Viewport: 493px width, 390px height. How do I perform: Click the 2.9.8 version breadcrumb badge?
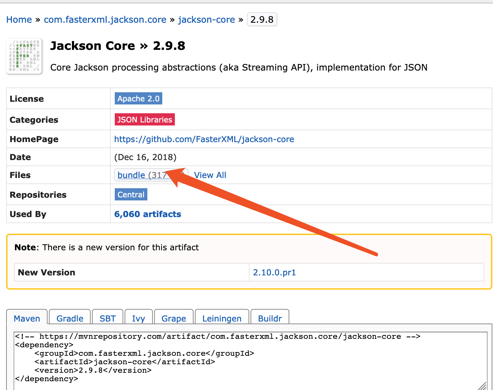pos(262,19)
